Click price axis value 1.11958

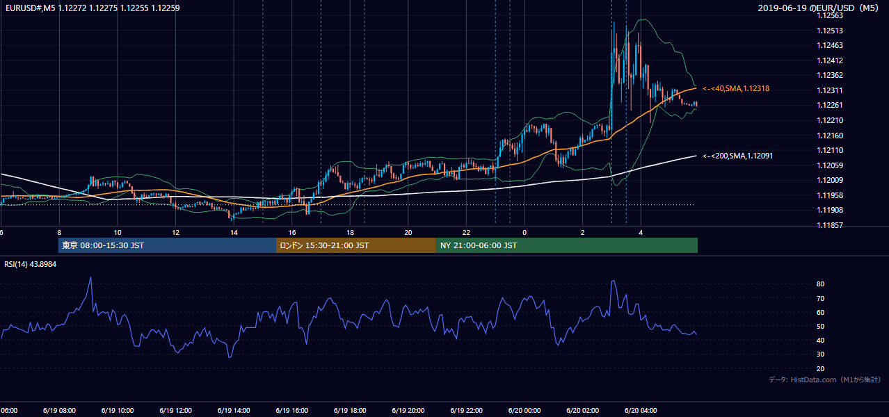830,195
